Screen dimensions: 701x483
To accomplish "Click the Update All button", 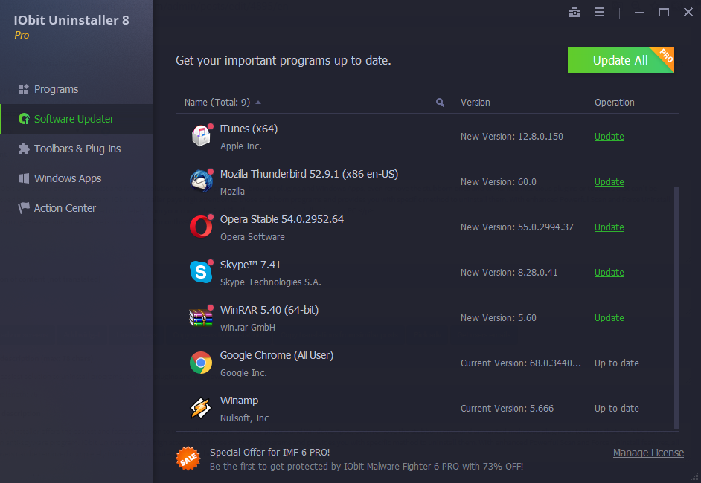I will click(x=621, y=59).
